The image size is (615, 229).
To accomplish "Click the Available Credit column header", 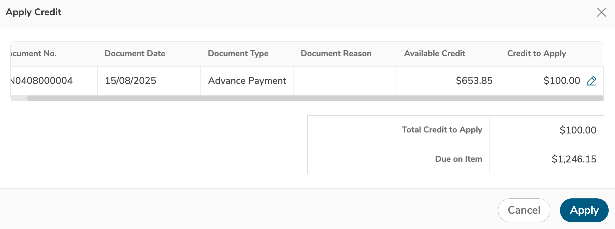I will pos(434,54).
